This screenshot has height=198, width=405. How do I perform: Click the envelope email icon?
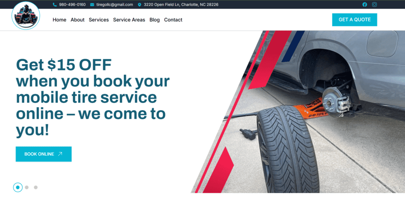coord(92,5)
